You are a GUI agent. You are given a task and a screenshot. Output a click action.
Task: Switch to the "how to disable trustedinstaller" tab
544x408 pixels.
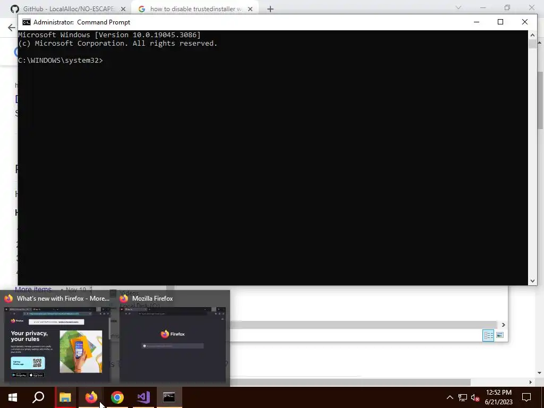[x=195, y=9]
